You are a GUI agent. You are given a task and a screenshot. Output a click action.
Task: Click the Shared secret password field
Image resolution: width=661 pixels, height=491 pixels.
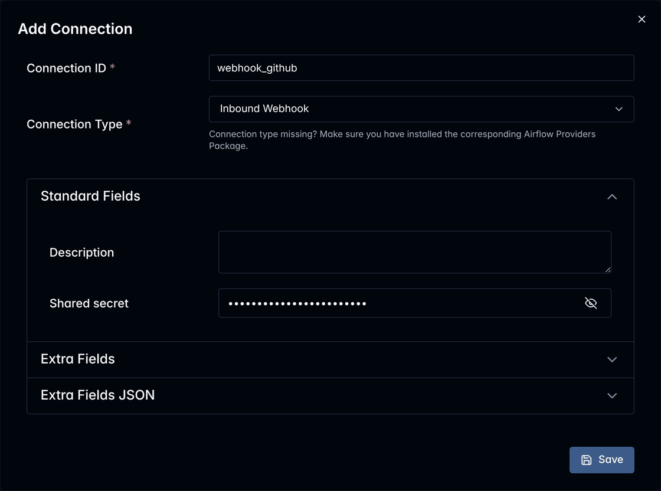415,303
